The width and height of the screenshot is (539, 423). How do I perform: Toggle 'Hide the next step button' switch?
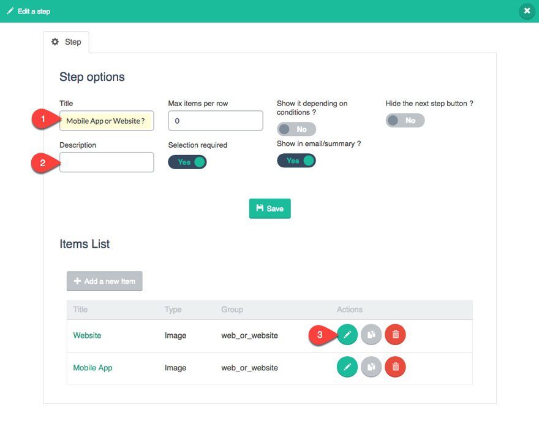(405, 120)
